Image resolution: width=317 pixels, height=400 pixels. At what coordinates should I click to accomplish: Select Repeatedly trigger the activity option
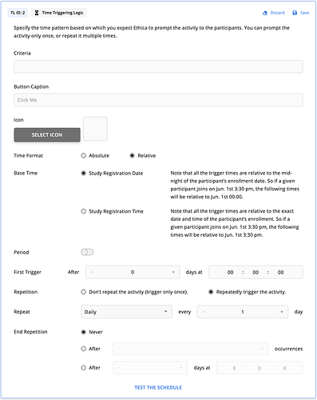211,292
